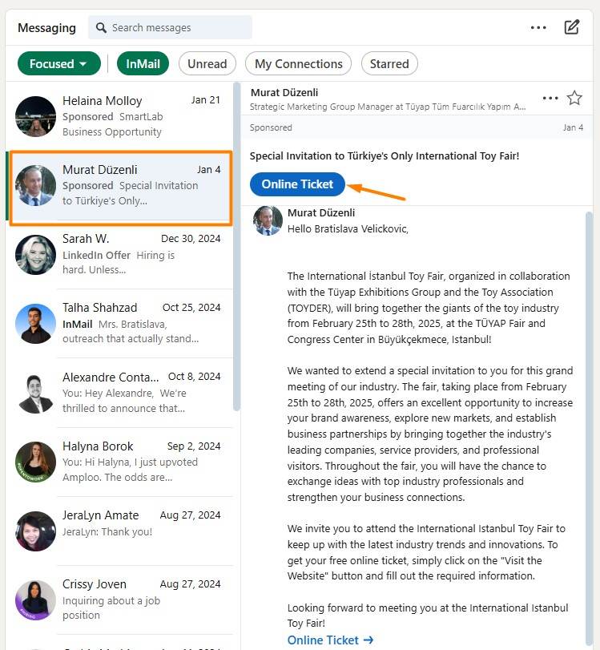Click Sarah W.'s profile photo

pos(35,255)
